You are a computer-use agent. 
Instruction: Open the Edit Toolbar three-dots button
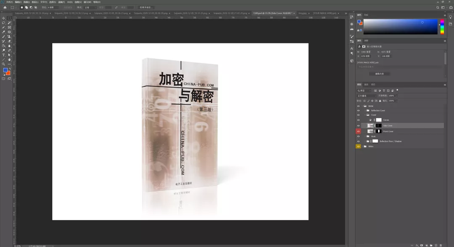[x=9, y=64]
